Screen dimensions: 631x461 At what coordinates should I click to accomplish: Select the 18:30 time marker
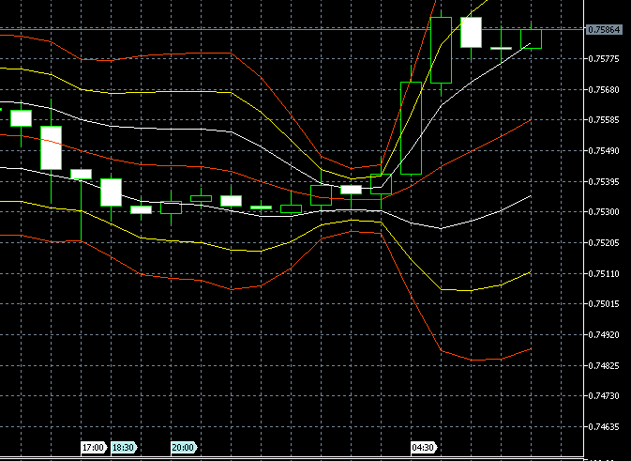(x=125, y=448)
